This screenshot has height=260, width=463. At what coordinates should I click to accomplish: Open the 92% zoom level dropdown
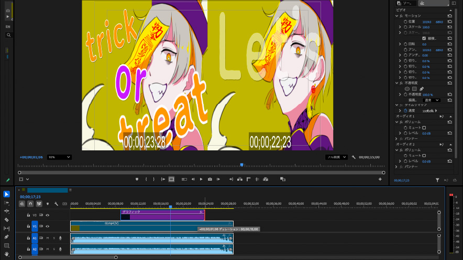click(x=59, y=157)
